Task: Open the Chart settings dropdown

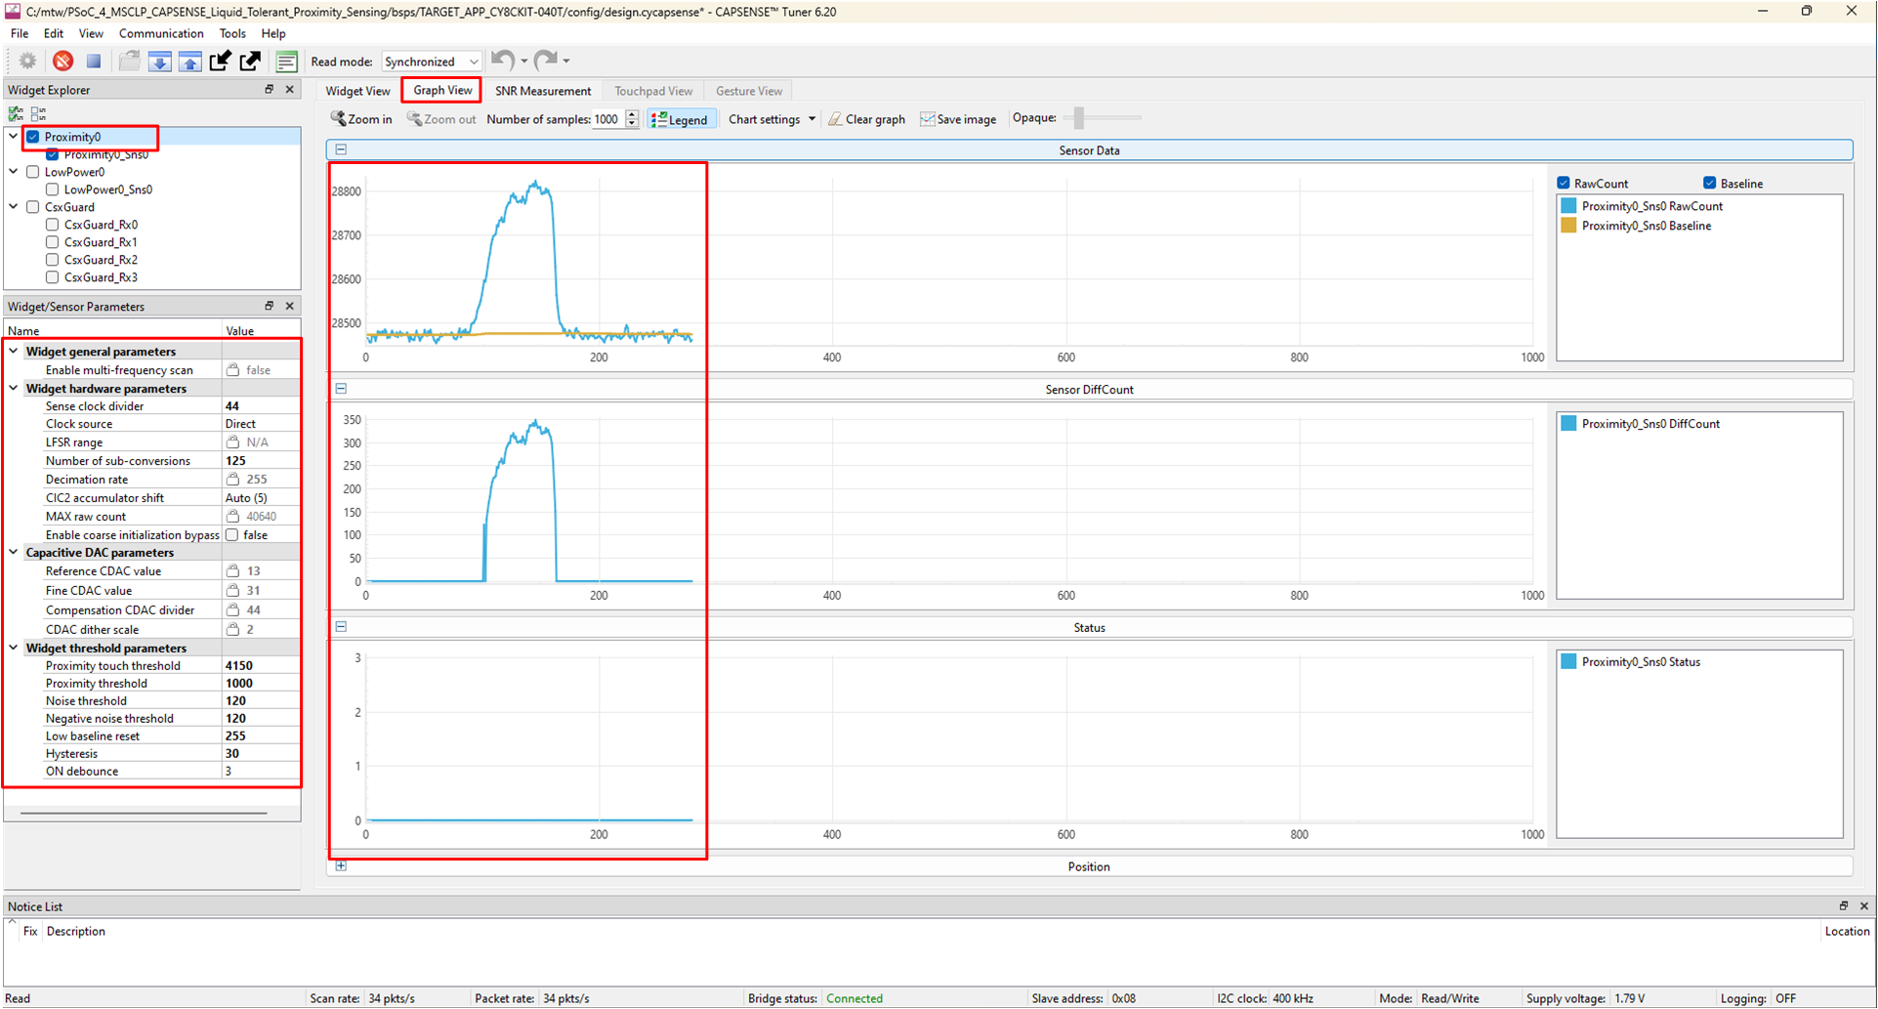Action: [772, 119]
